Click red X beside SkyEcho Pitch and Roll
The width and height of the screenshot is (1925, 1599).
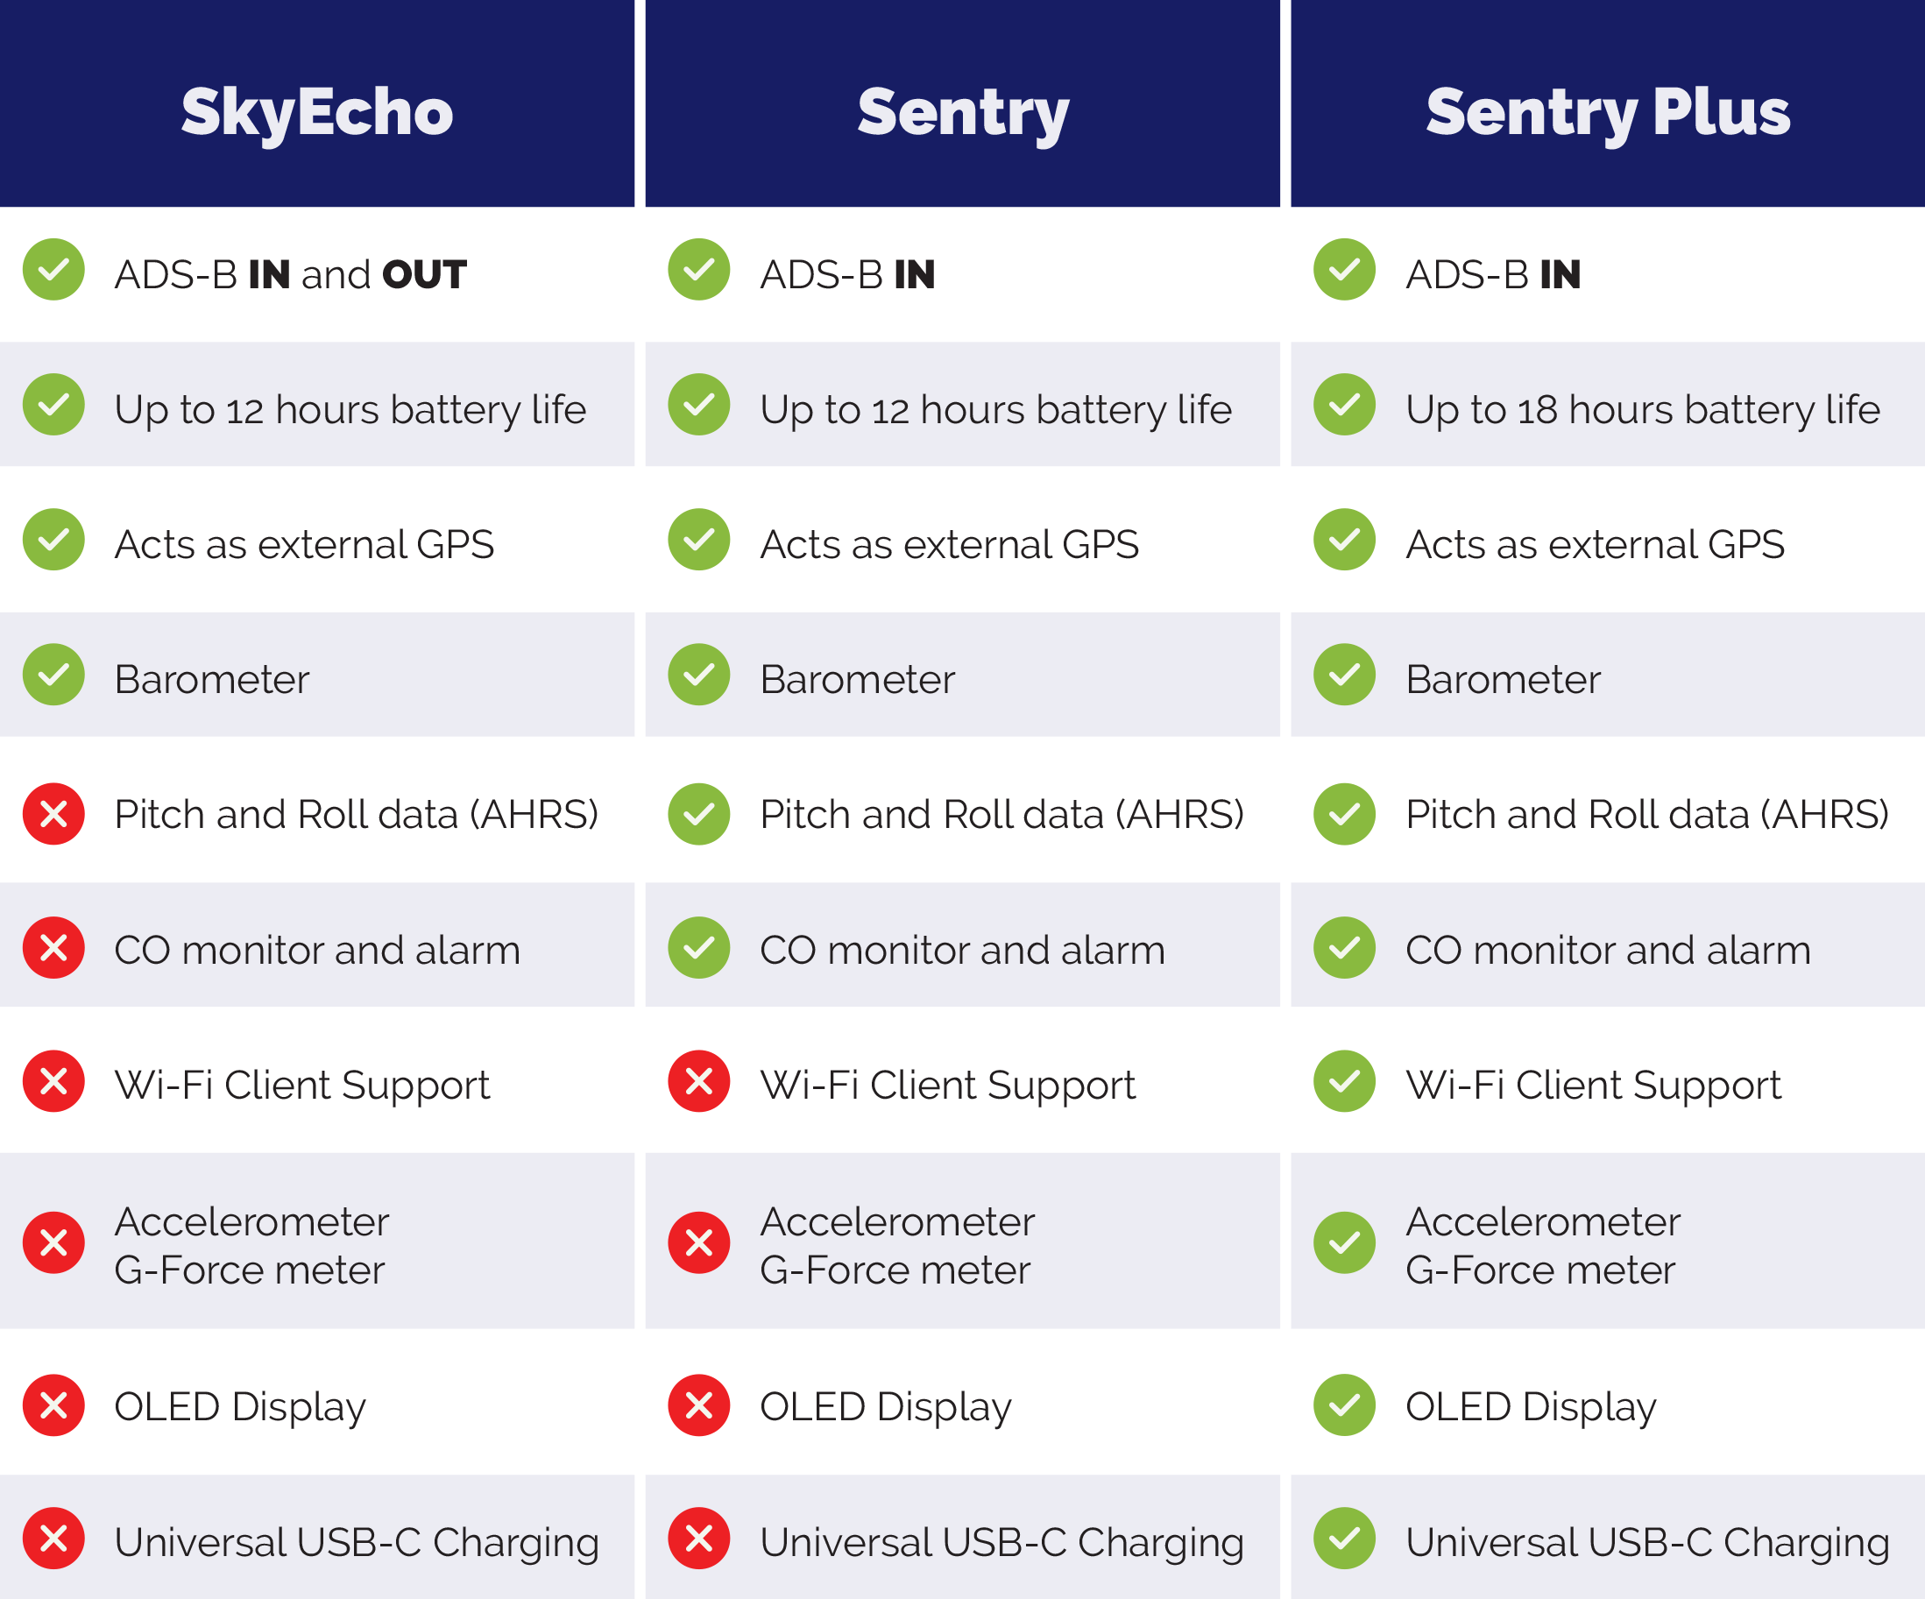pyautogui.click(x=54, y=813)
